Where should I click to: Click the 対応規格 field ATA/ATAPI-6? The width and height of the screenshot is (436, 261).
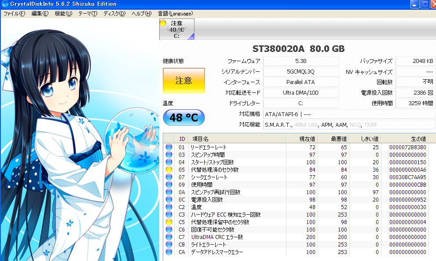point(349,114)
